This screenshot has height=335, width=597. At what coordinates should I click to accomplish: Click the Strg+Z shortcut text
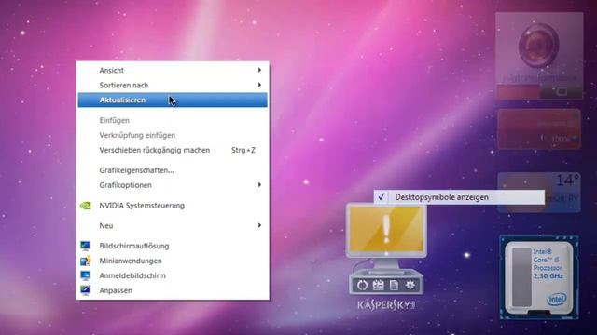pos(243,150)
